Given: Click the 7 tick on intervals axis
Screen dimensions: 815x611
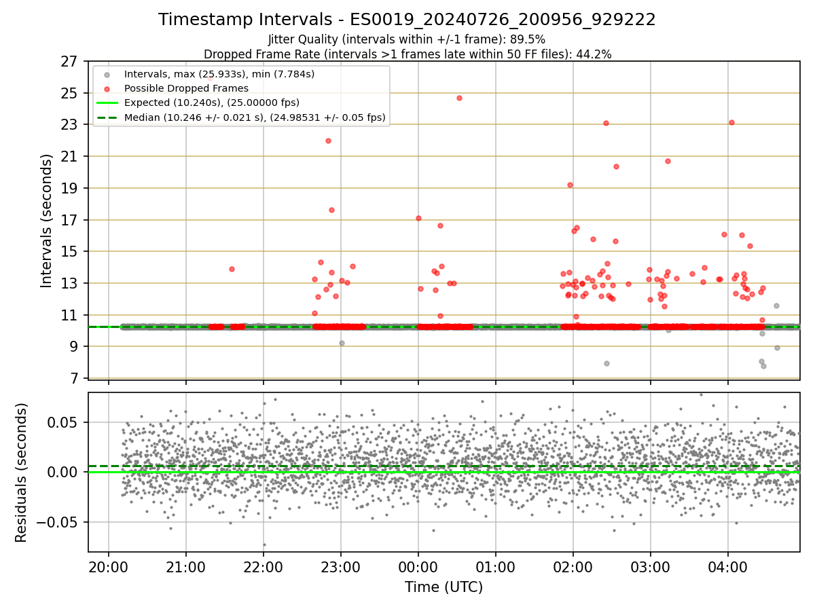Looking at the screenshot, I should coord(75,378).
